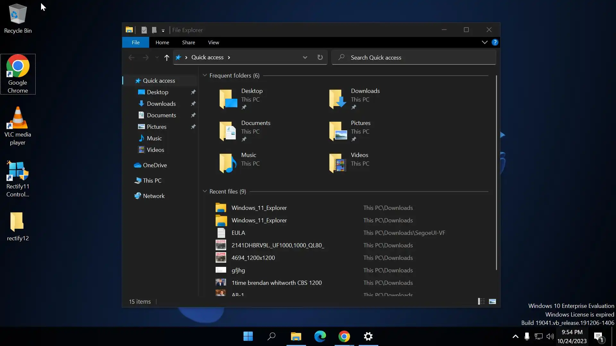Open the File Explorer help icon
This screenshot has width=616, height=346.
point(495,42)
